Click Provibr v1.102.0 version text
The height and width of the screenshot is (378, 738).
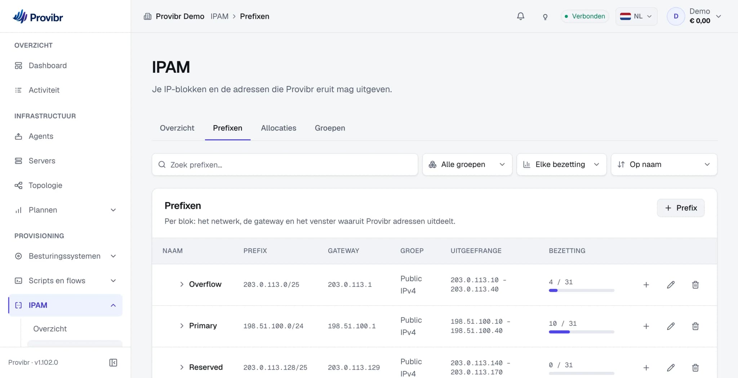point(33,363)
